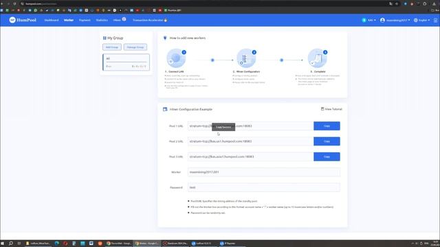Click the browser reload button
Image resolution: width=440 pixels, height=247 pixels.
14,3
